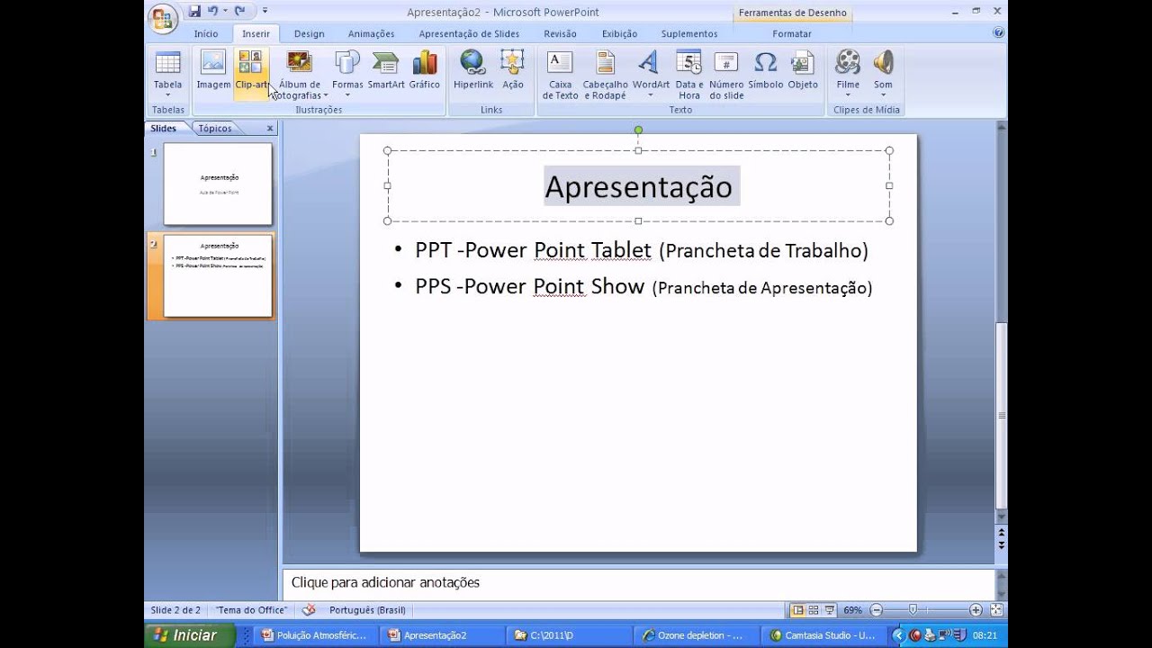Click the title text Apresentação on slide

click(638, 186)
